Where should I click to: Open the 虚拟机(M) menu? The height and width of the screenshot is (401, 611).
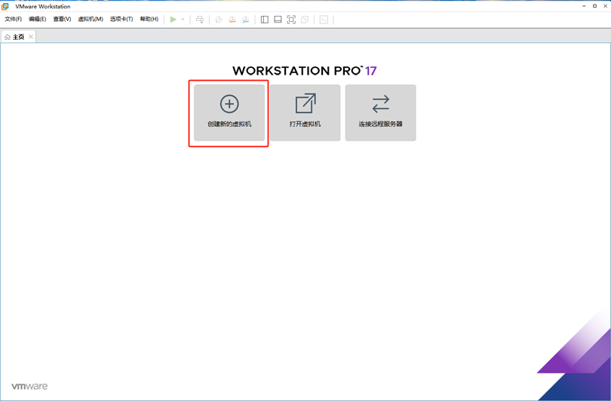point(91,19)
